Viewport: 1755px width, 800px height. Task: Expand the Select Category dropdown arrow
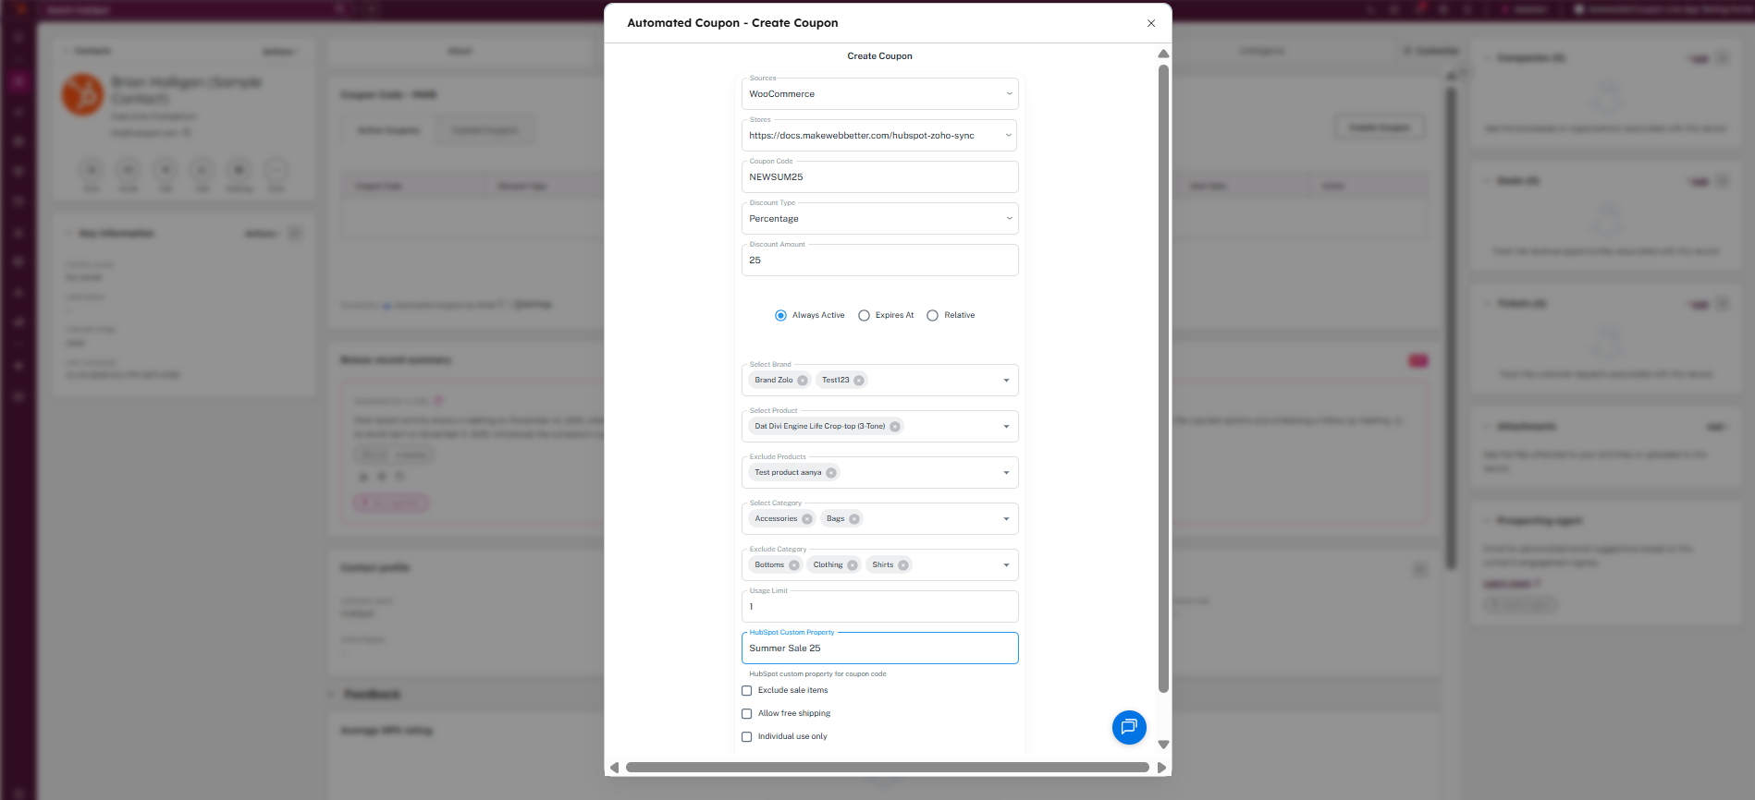(1006, 519)
